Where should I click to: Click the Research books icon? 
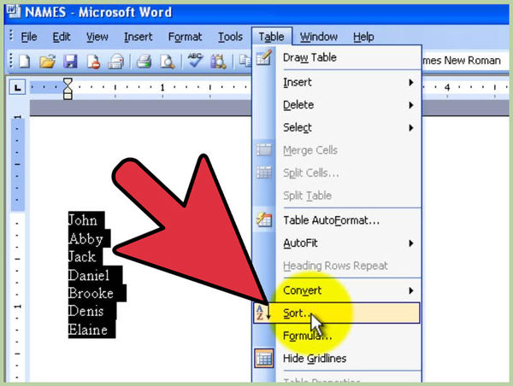click(219, 61)
